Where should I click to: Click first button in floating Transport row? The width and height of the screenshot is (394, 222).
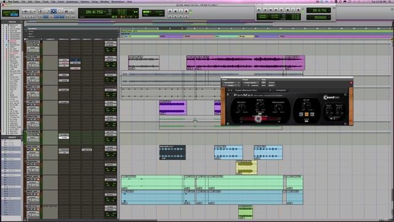pyautogui.click(x=259, y=10)
